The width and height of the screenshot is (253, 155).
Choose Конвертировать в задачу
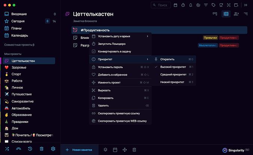point(120,52)
